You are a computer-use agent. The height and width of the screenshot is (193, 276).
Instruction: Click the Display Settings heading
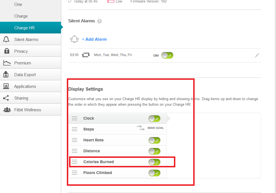pos(86,89)
